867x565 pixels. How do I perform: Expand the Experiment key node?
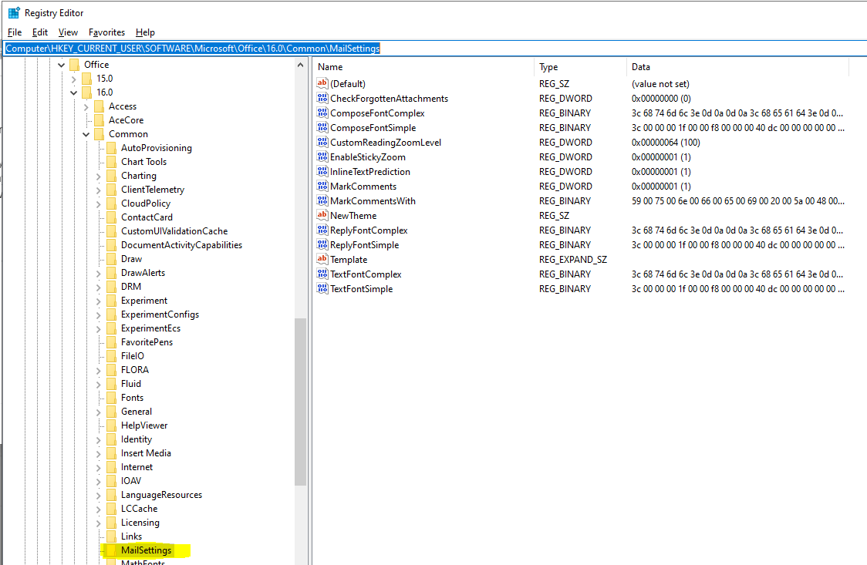[99, 301]
